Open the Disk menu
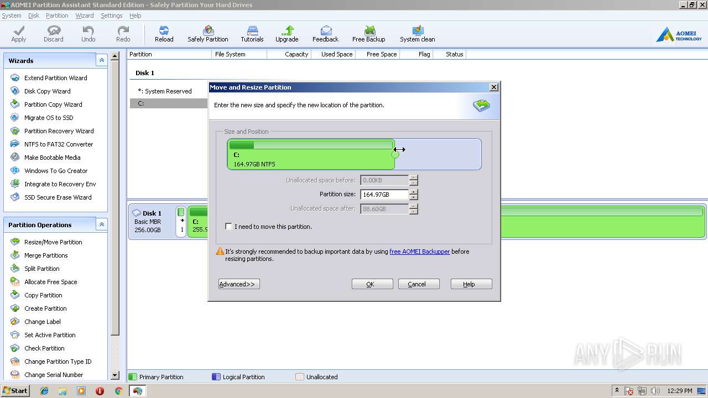The image size is (708, 398). 34,15
